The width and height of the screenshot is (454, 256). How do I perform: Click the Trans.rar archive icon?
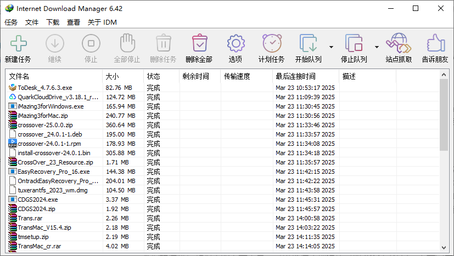[x=13, y=218]
